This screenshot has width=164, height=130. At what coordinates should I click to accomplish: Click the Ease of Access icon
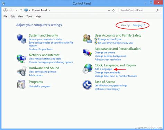point(87,85)
